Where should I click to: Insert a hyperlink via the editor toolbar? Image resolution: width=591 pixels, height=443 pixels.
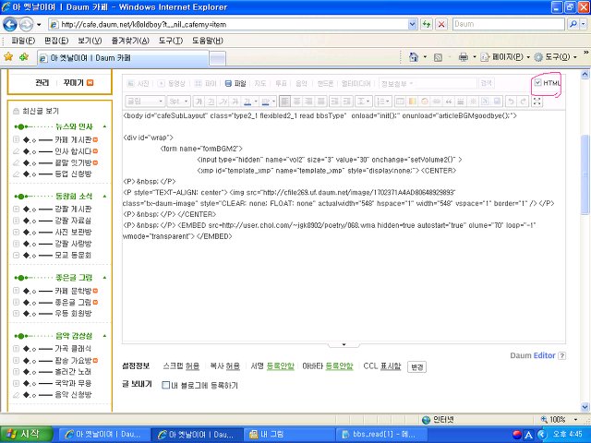[x=437, y=102]
